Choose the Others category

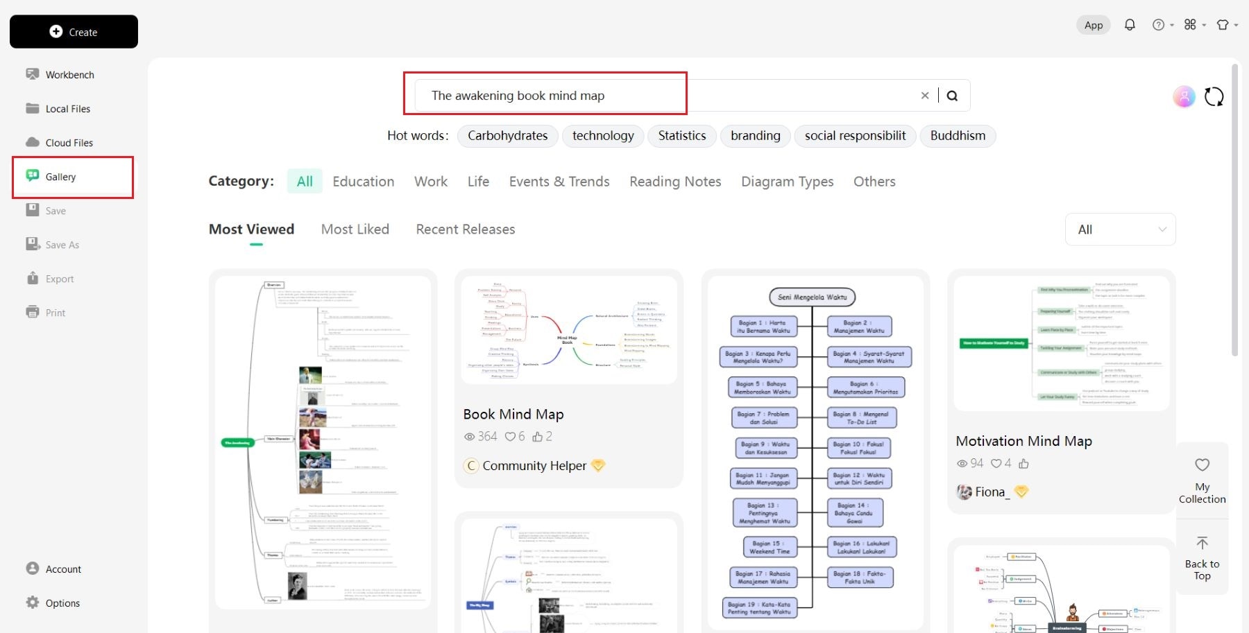coord(874,182)
